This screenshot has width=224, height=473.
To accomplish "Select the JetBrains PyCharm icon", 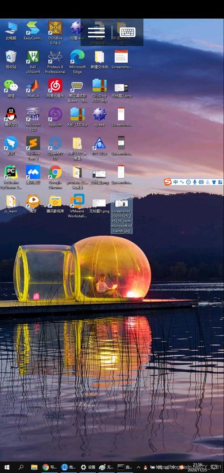I will point(11,177).
